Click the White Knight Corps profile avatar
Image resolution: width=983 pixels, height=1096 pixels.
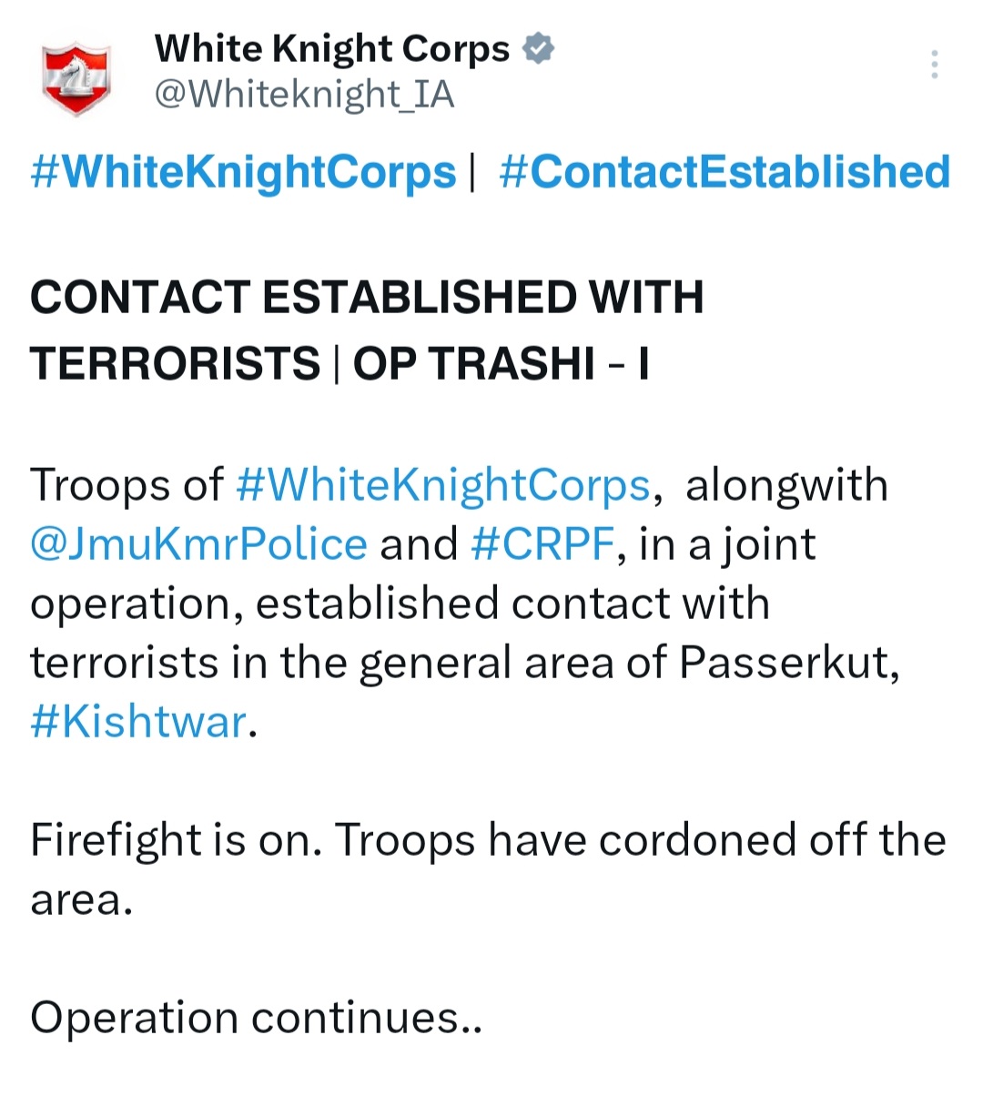tap(76, 77)
